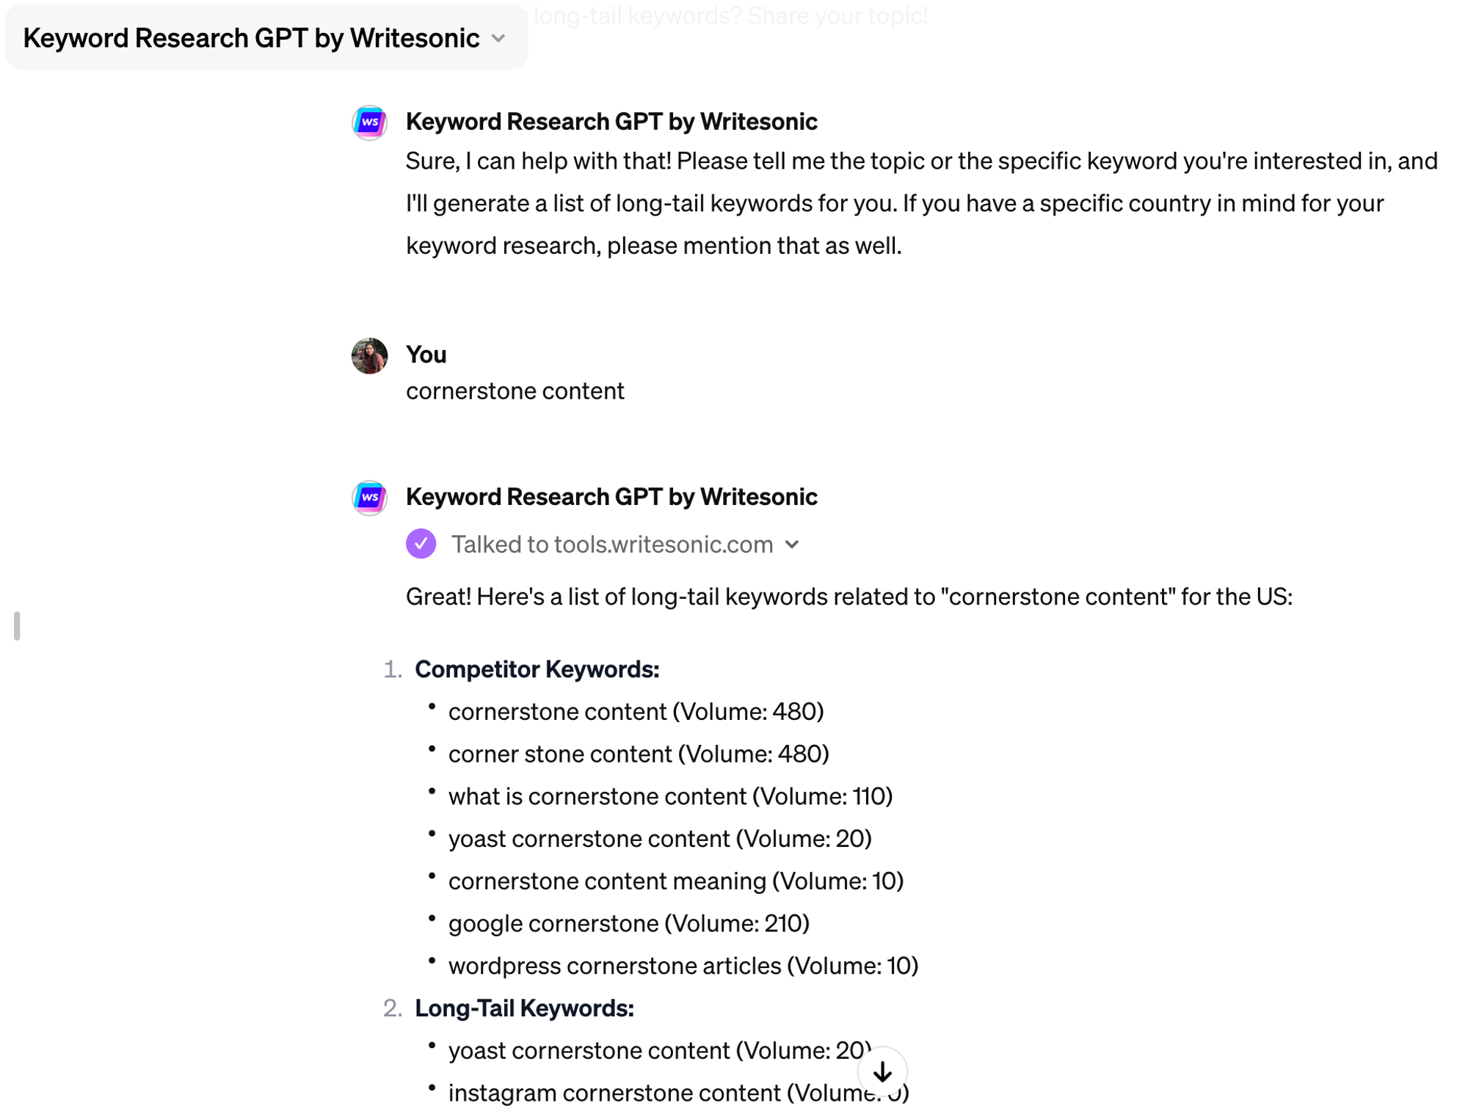The height and width of the screenshot is (1114, 1468).
Task: Expand the tools.writesonic.com call details chevron
Action: click(x=791, y=545)
